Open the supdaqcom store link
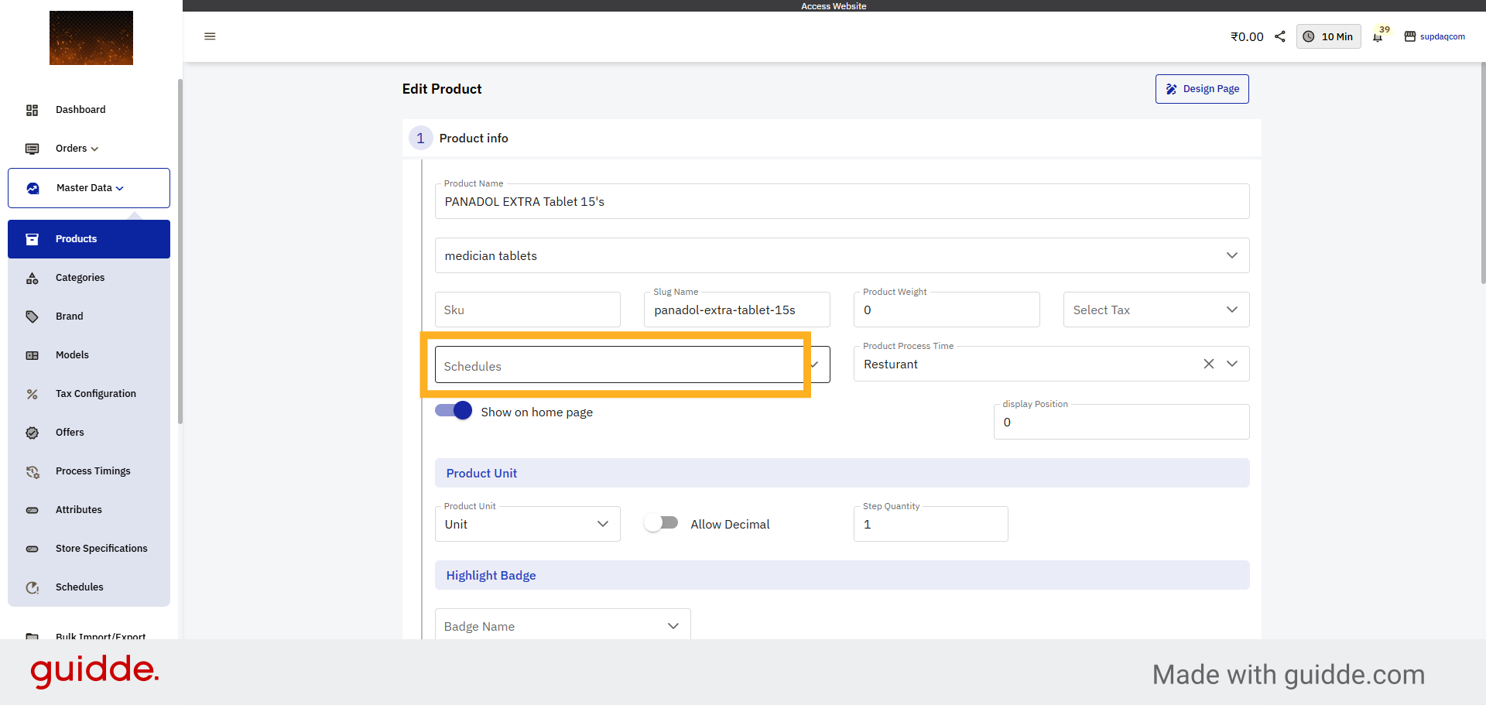Image resolution: width=1486 pixels, height=705 pixels. pyautogui.click(x=1442, y=36)
